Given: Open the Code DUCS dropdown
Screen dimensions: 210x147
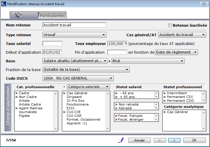Looking at the screenshot, I should point(78,78).
